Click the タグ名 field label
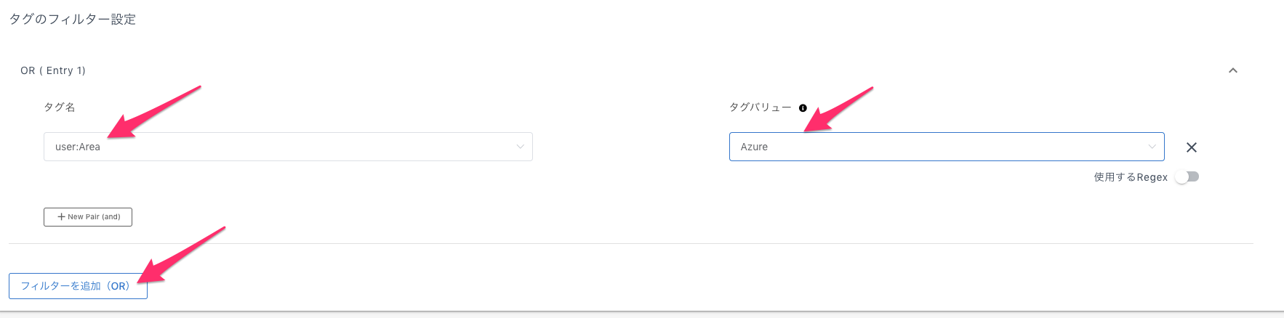 click(60, 107)
